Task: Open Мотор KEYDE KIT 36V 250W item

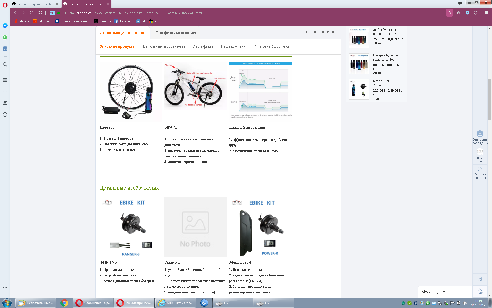Action: 359,89
